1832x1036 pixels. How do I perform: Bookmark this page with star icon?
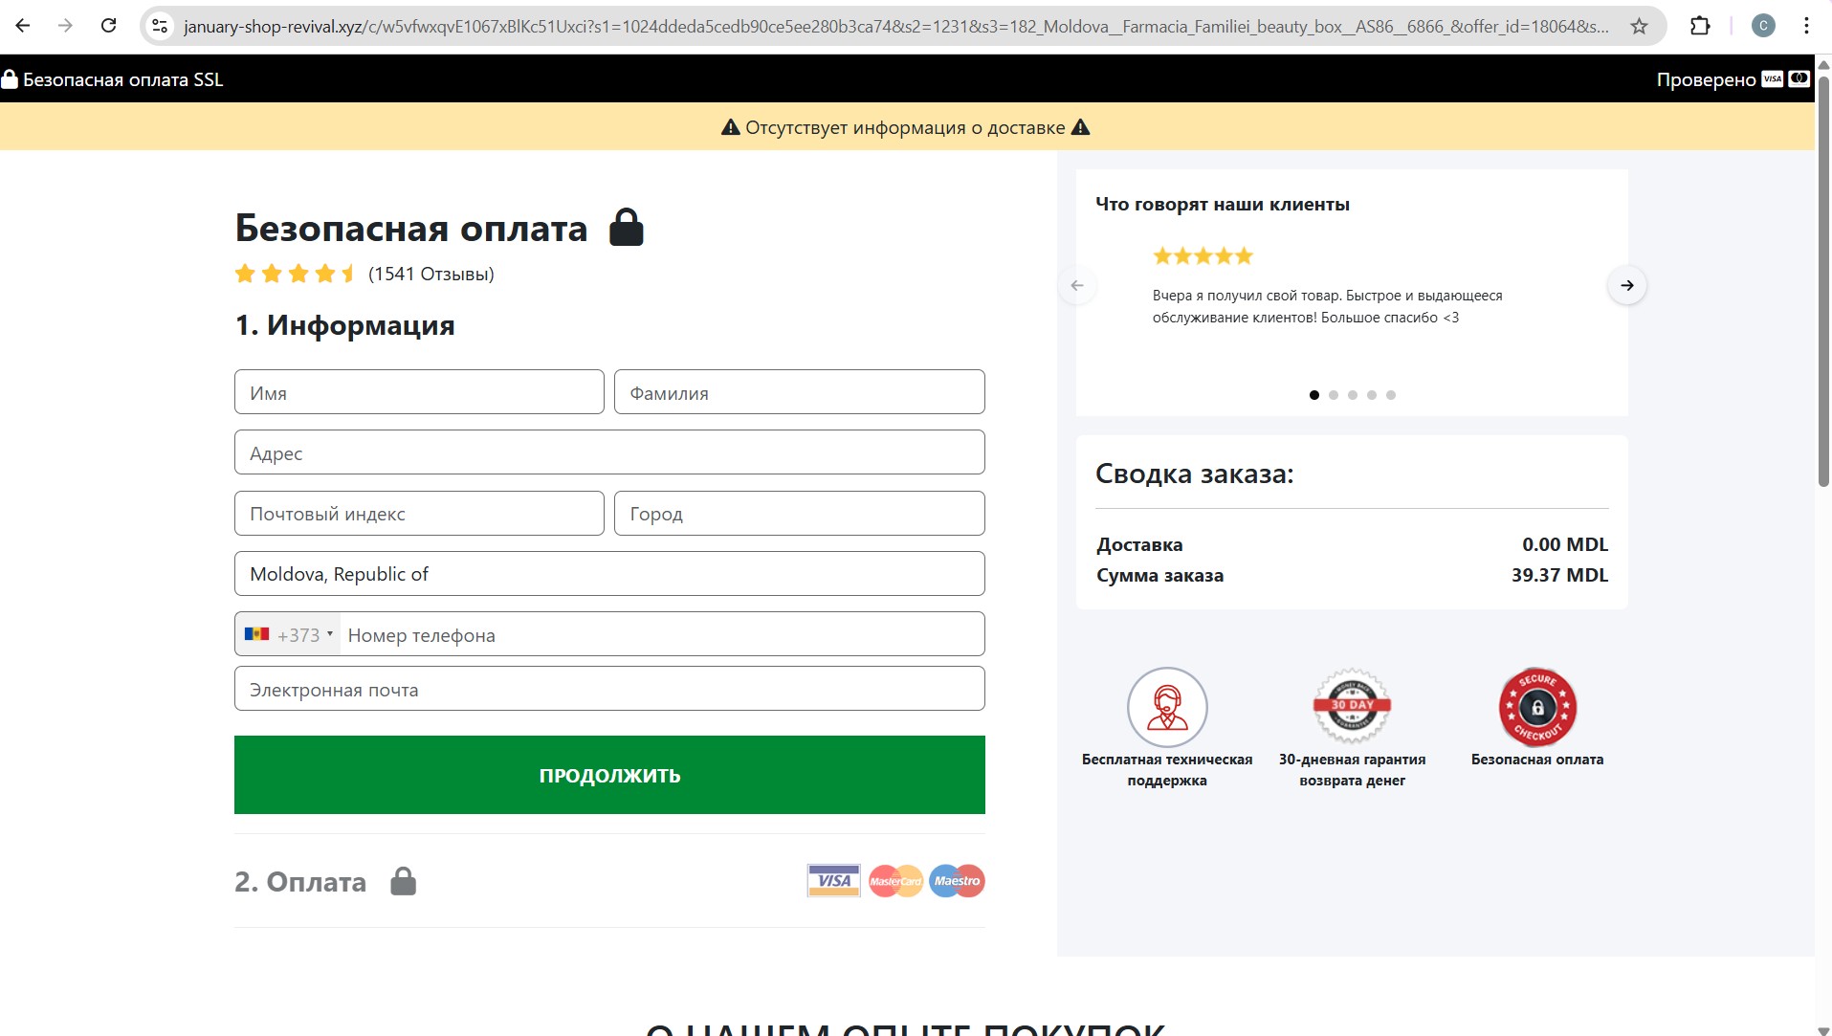pyautogui.click(x=1639, y=26)
